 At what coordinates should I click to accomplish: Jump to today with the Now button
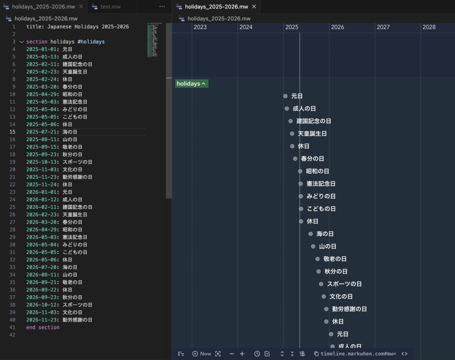pyautogui.click(x=201, y=354)
